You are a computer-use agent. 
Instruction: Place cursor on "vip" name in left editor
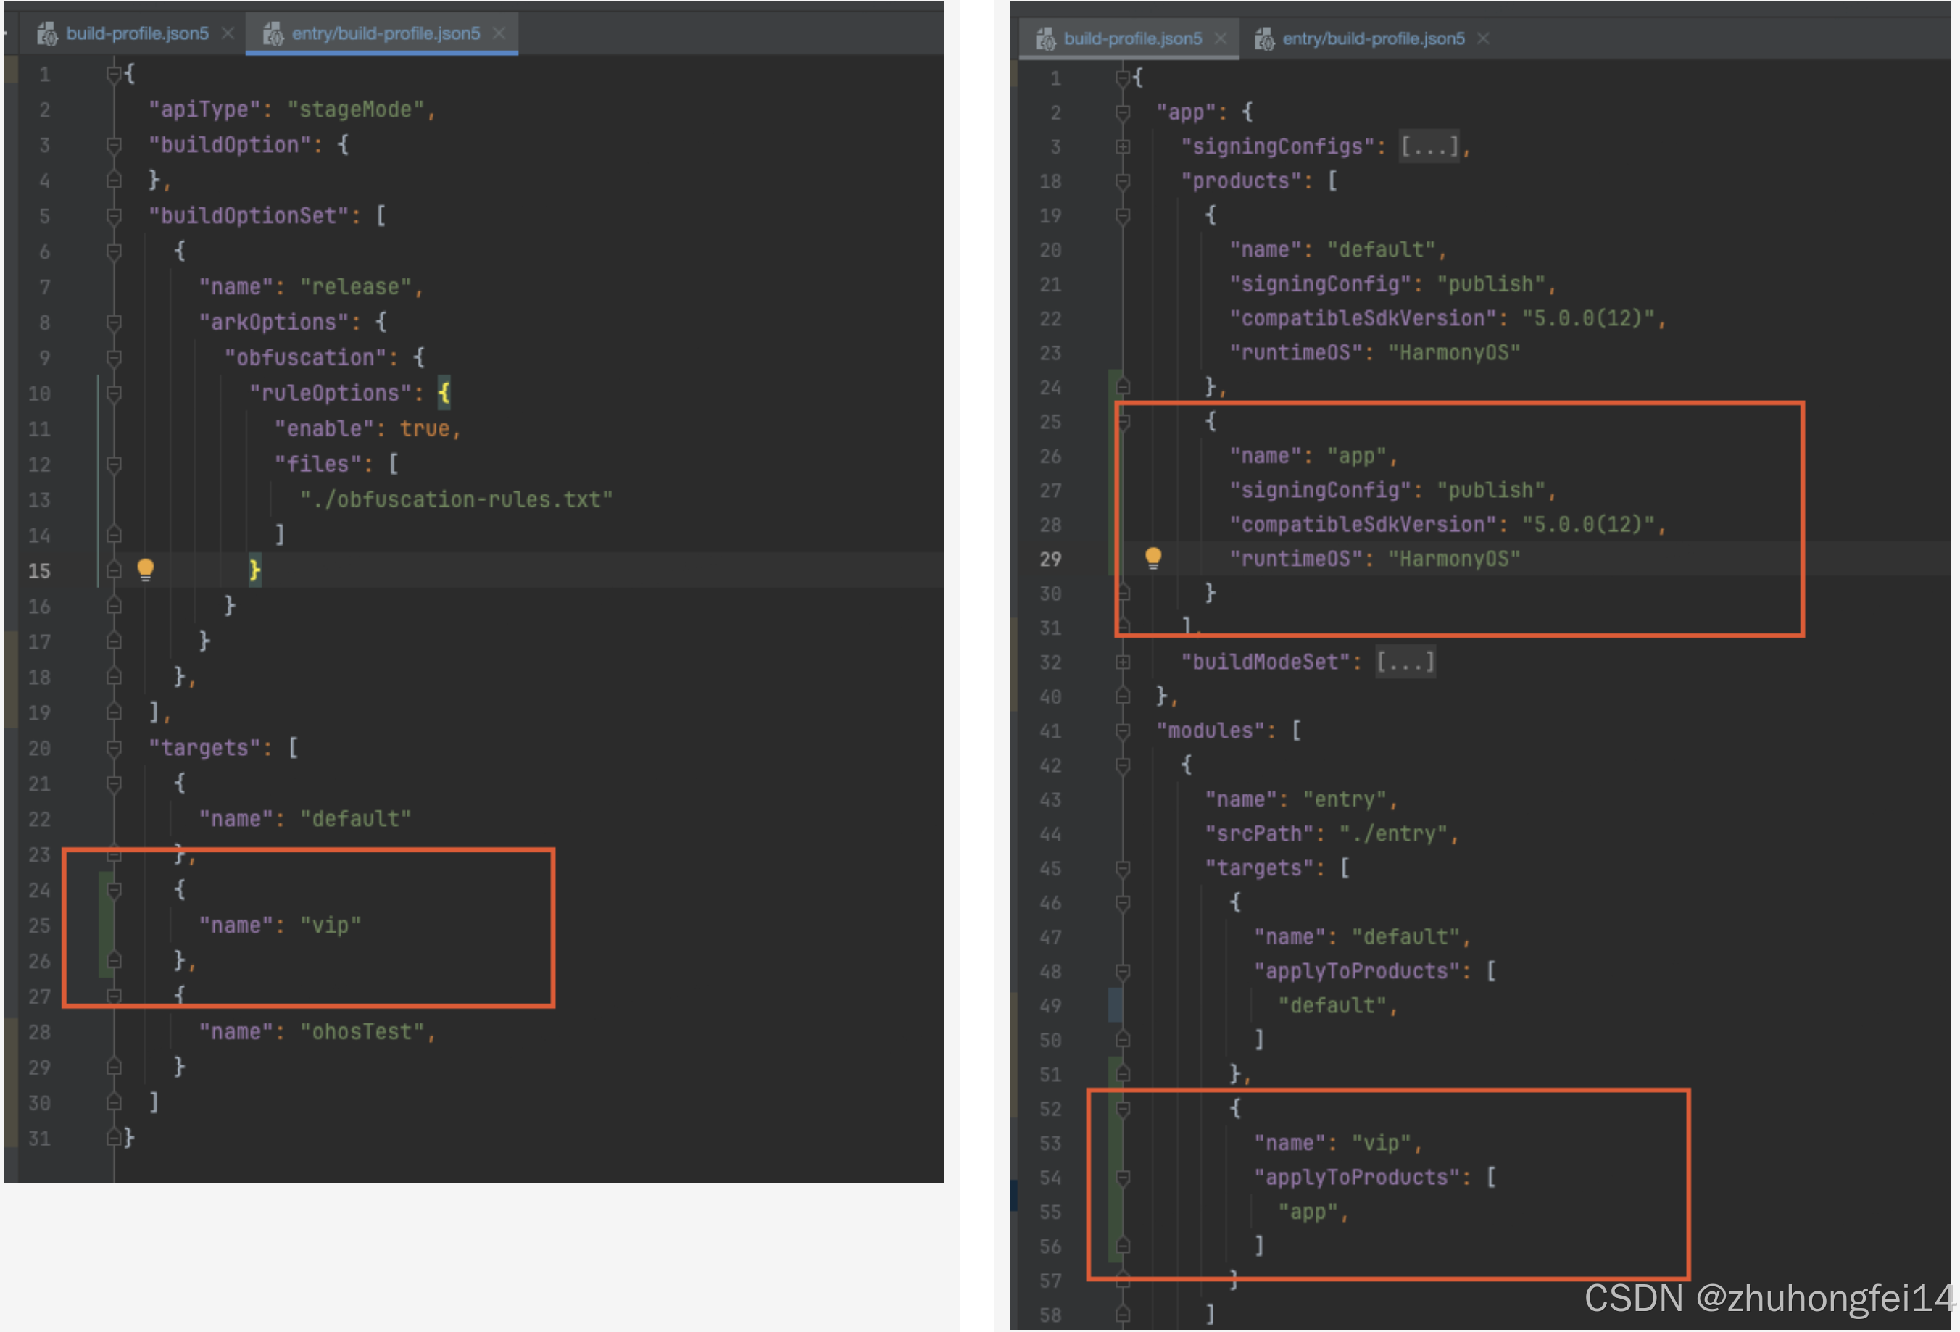tap(331, 925)
